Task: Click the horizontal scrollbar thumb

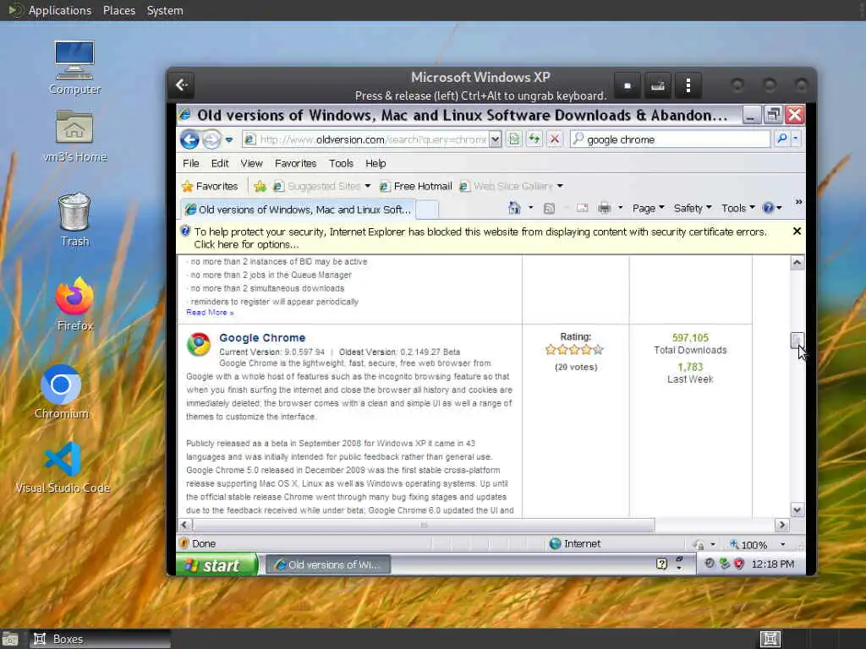Action: [424, 525]
